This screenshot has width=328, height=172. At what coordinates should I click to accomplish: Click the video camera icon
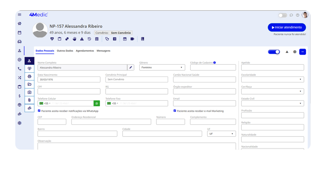[132, 39]
